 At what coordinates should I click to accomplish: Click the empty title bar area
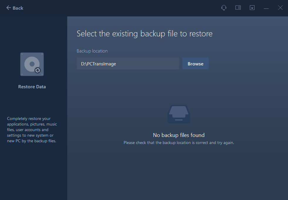click(x=117, y=8)
